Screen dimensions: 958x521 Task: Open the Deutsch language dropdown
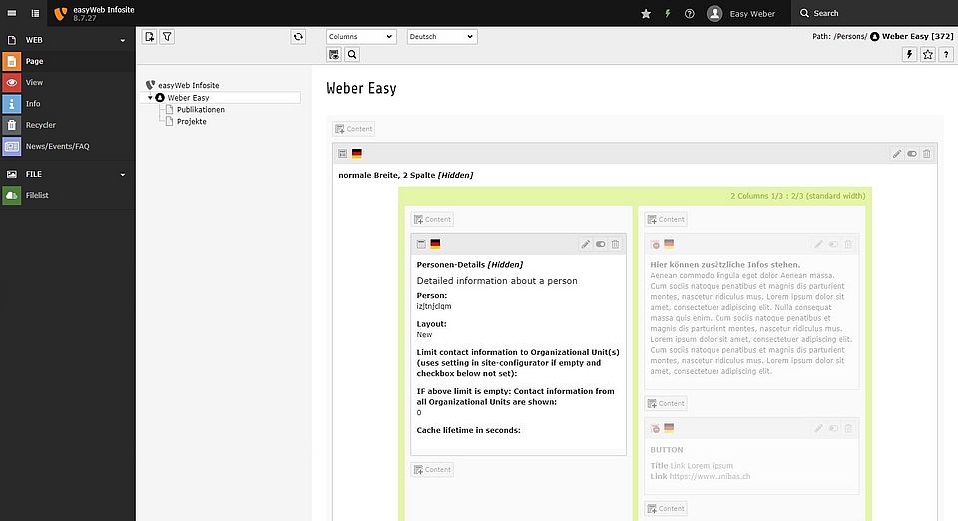click(442, 37)
